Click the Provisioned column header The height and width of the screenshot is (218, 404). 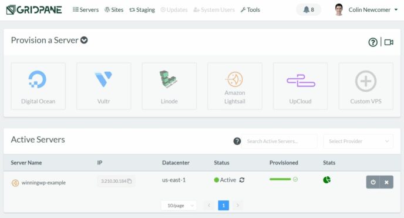(284, 163)
